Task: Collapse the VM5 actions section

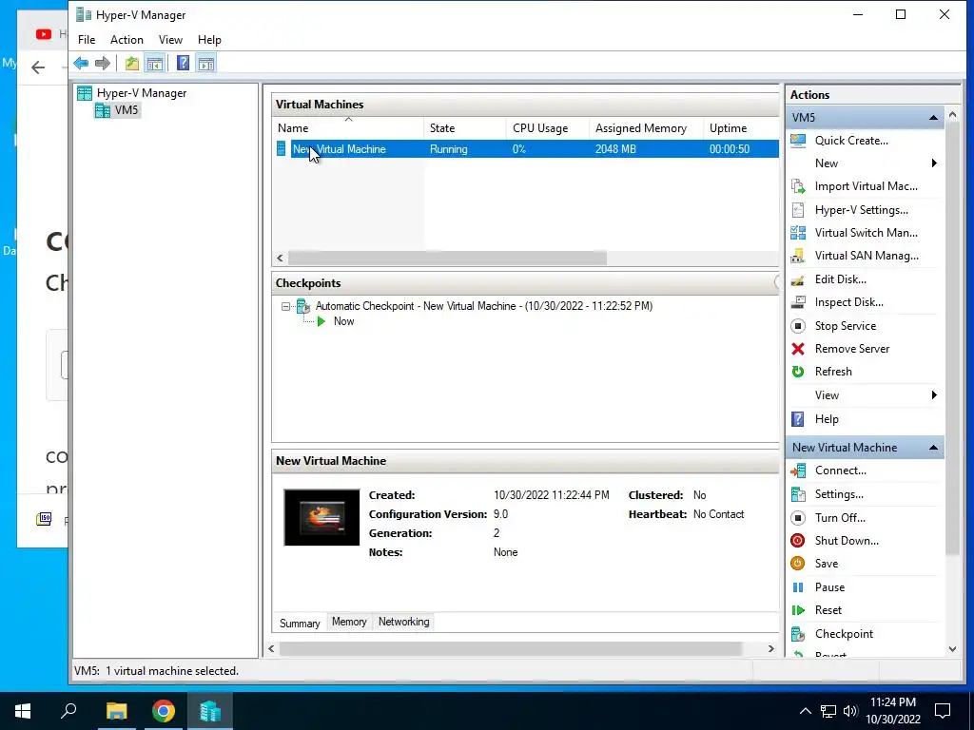Action: [x=933, y=117]
